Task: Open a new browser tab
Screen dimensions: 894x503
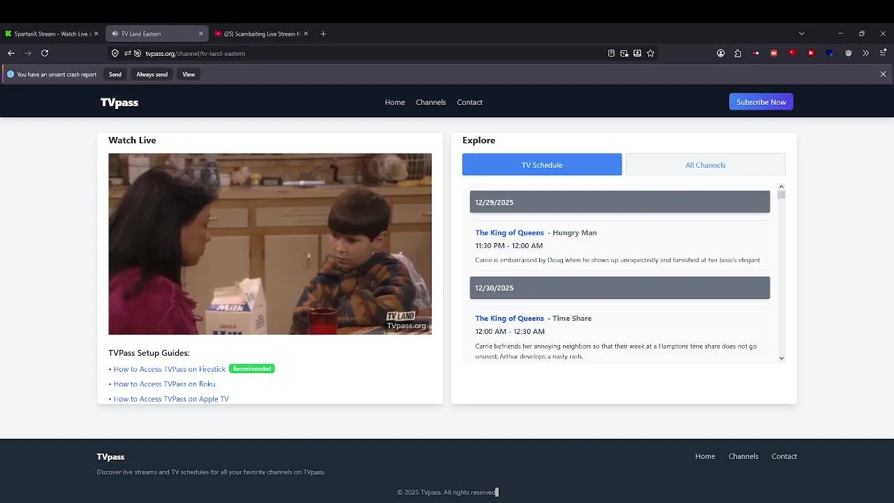Action: coord(323,34)
